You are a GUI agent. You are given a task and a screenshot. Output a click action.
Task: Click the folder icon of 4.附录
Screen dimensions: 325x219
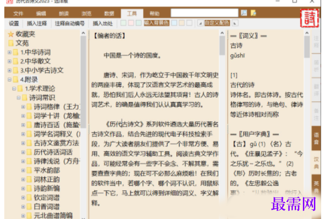point(15,79)
